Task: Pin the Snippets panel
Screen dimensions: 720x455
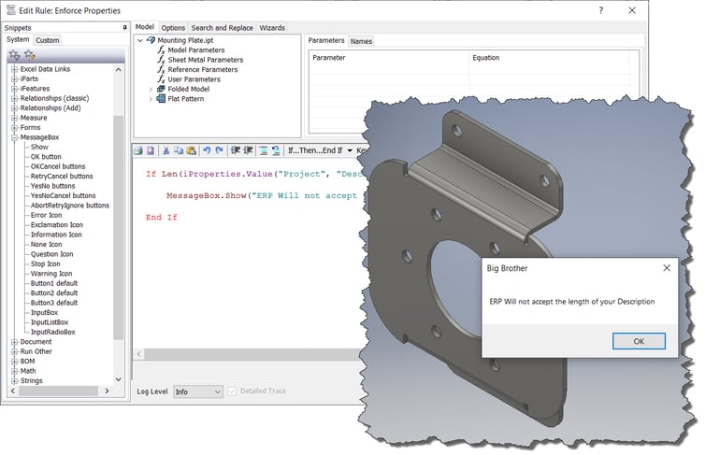Action: pos(125,28)
